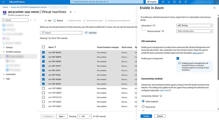Launch Copilot from the top bar
219x120 pixels.
point(152,2)
